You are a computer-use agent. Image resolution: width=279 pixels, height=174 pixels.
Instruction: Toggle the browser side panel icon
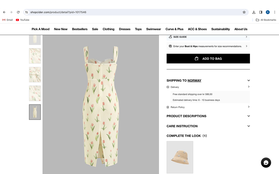[261, 12]
